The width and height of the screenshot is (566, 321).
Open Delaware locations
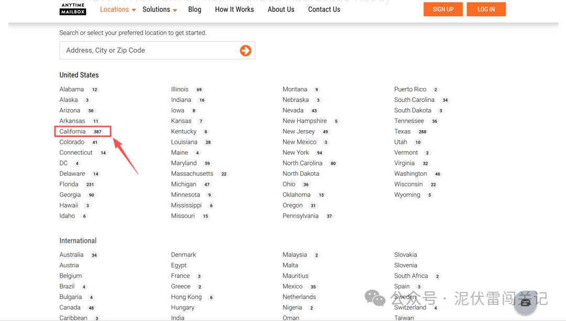tap(72, 174)
